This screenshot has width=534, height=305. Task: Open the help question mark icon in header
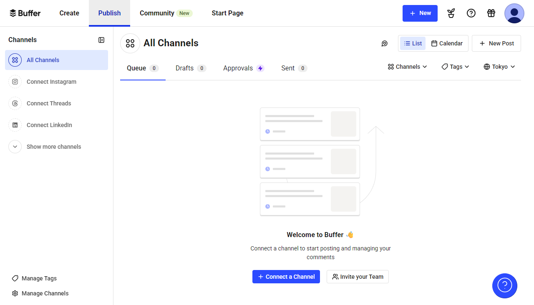[x=471, y=13]
